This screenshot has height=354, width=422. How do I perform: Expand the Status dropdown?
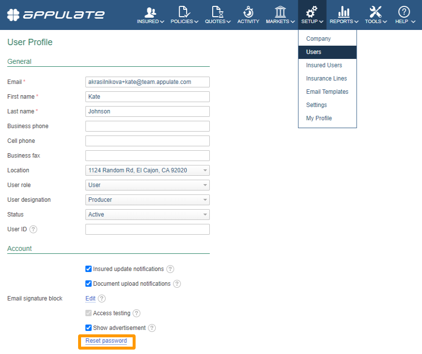tap(147, 215)
